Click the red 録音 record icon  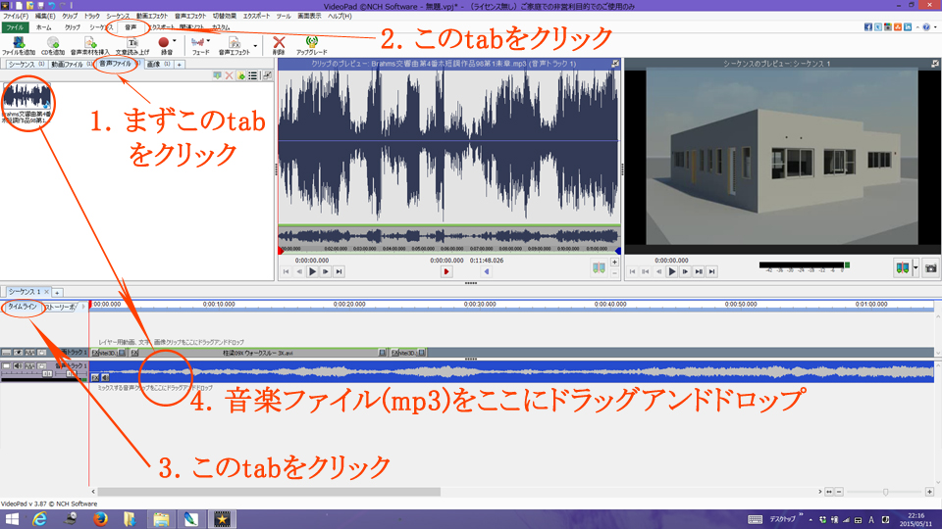coord(164,43)
